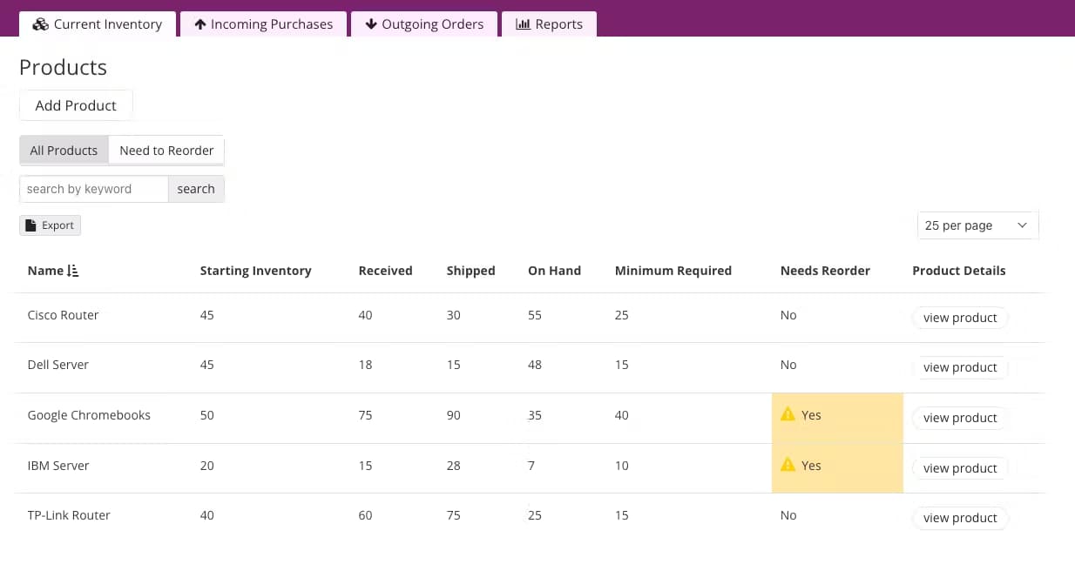The image size is (1075, 564).
Task: Click the search button
Action: 196,189
